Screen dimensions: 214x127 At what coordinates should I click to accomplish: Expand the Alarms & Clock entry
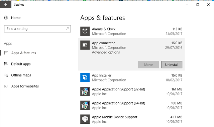click(131, 31)
